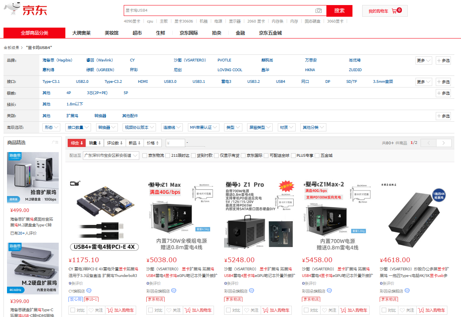
Task: Click heart 关注 icon for CY product
Action: [91, 310]
